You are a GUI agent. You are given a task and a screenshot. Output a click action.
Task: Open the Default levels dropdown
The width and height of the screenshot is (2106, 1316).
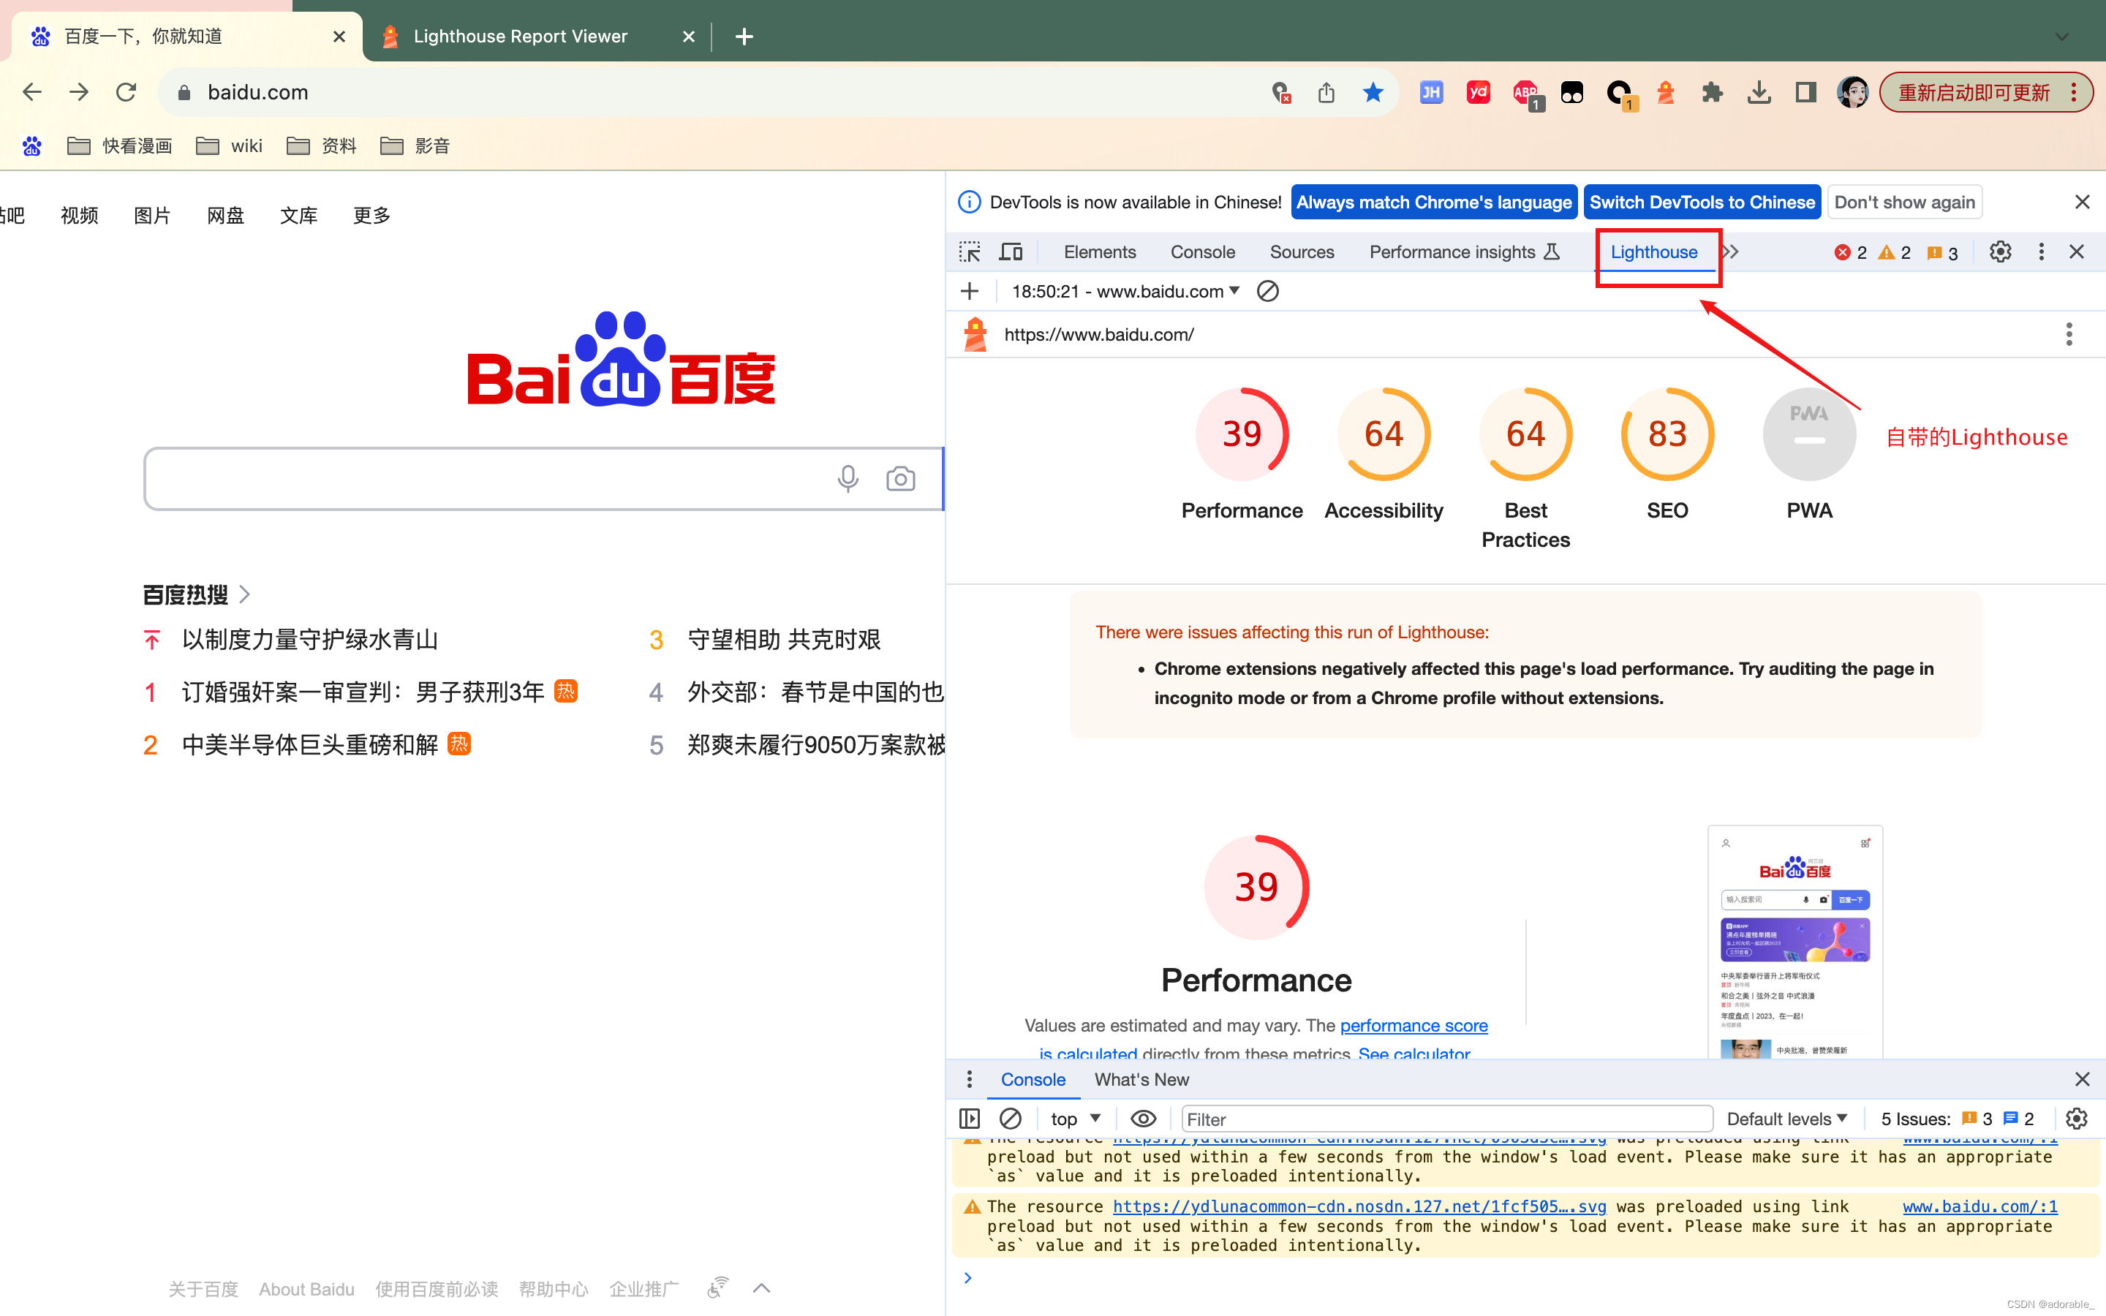pyautogui.click(x=1786, y=1119)
